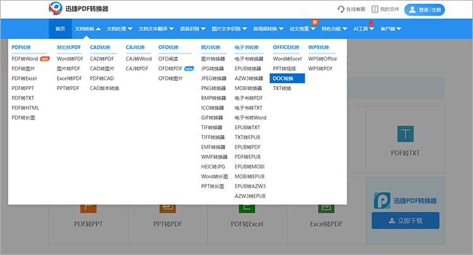The image size is (473, 255).
Task: Expand the 特色功能 dropdown
Action: tap(334, 28)
